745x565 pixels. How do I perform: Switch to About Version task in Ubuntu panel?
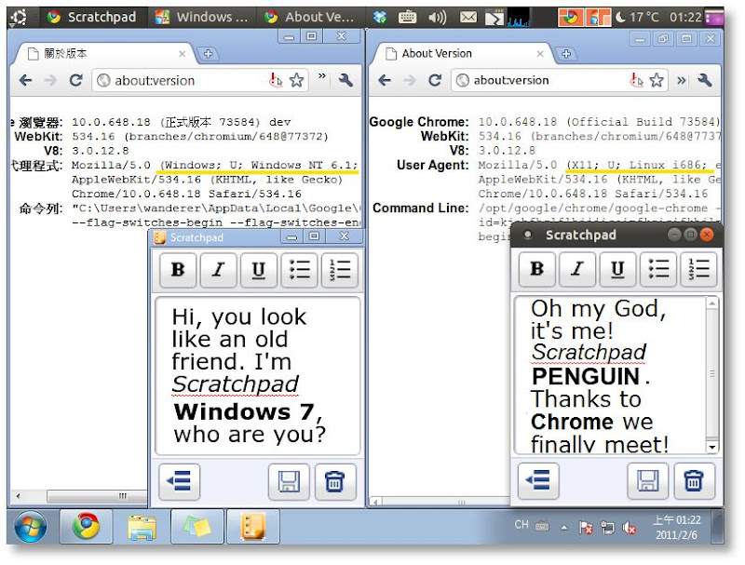click(x=311, y=17)
